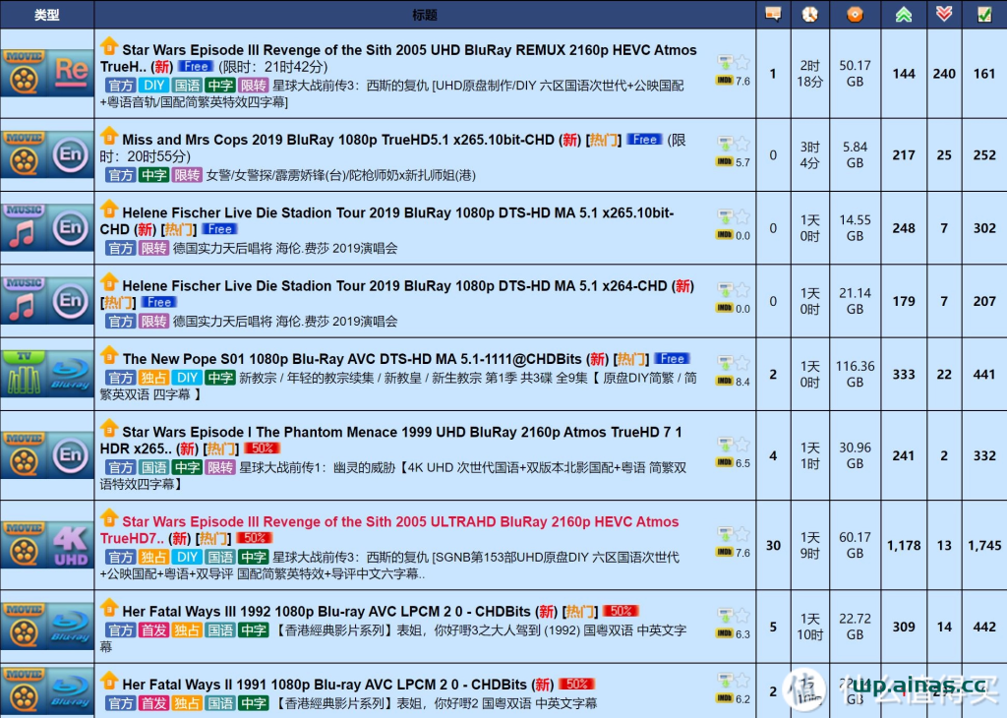Screen dimensions: 1007x718
Task: Bookmark Revenge of the Sith ULTRAHD with the star
Action: 742,534
